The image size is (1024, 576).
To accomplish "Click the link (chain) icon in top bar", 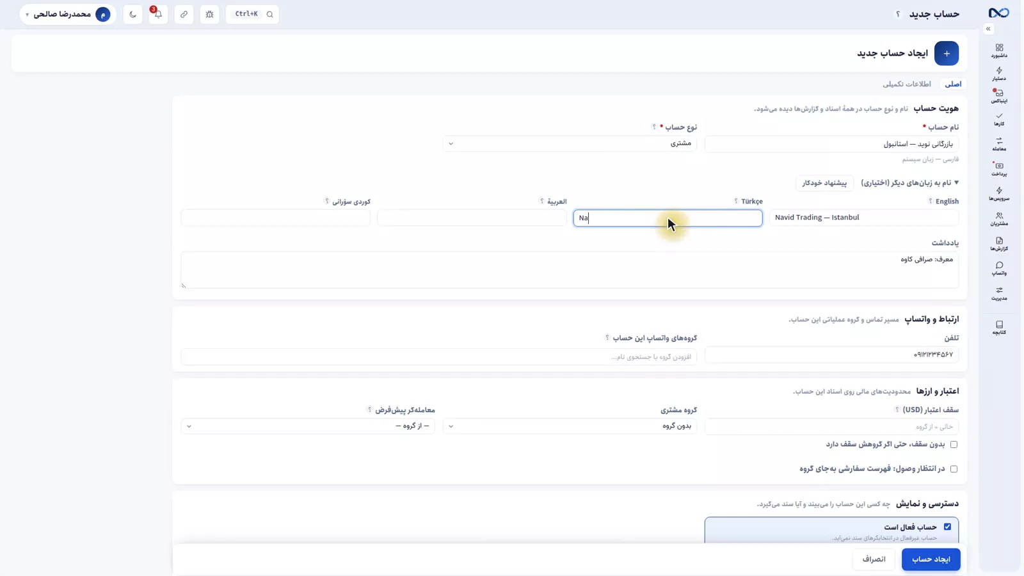I will (184, 14).
